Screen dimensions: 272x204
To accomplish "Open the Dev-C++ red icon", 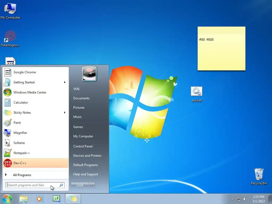I will pyautogui.click(x=7, y=163).
